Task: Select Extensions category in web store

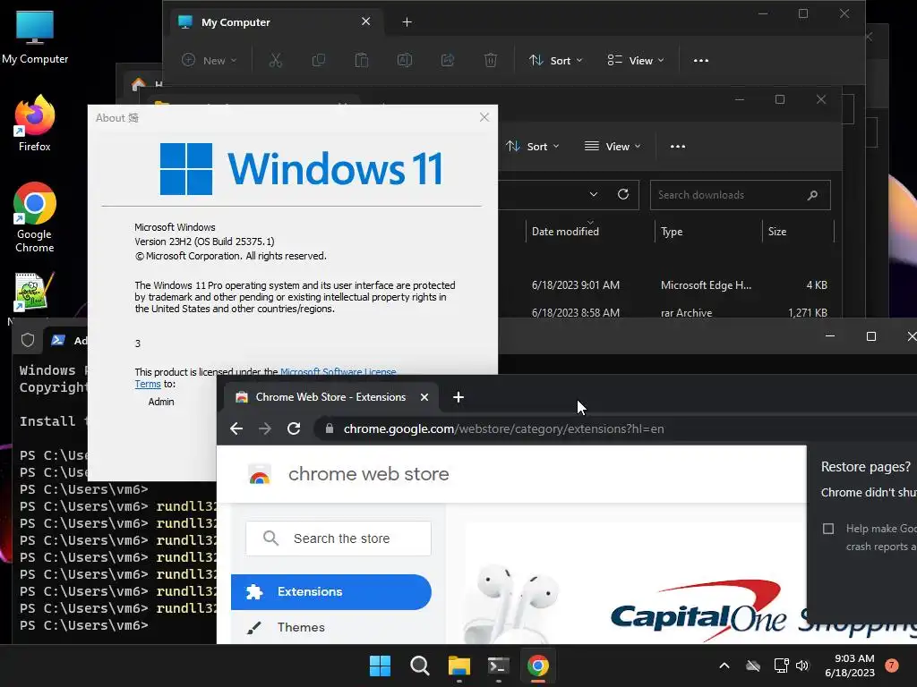Action: (331, 592)
